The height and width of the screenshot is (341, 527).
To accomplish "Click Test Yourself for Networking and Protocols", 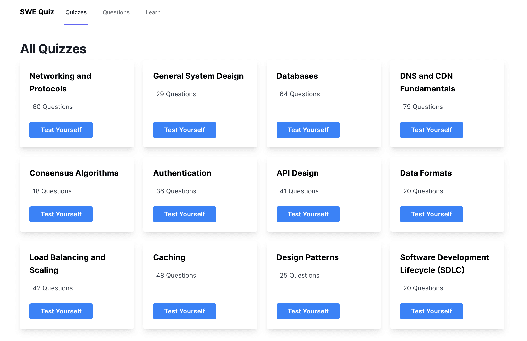I will tap(61, 130).
